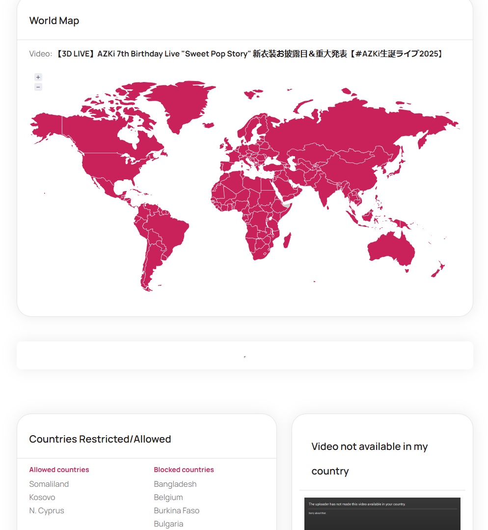Click the grey Somaliland region on the map
The width and height of the screenshot is (488, 530).
[x=287, y=205]
